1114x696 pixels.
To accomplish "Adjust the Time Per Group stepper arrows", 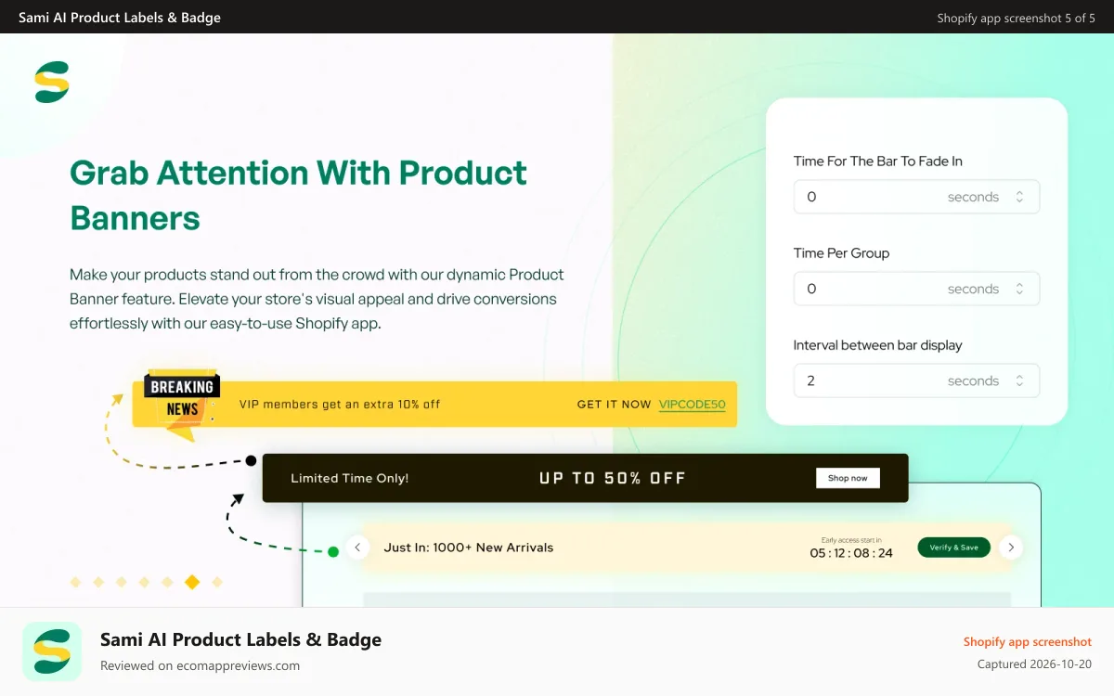I will pos(1019,289).
